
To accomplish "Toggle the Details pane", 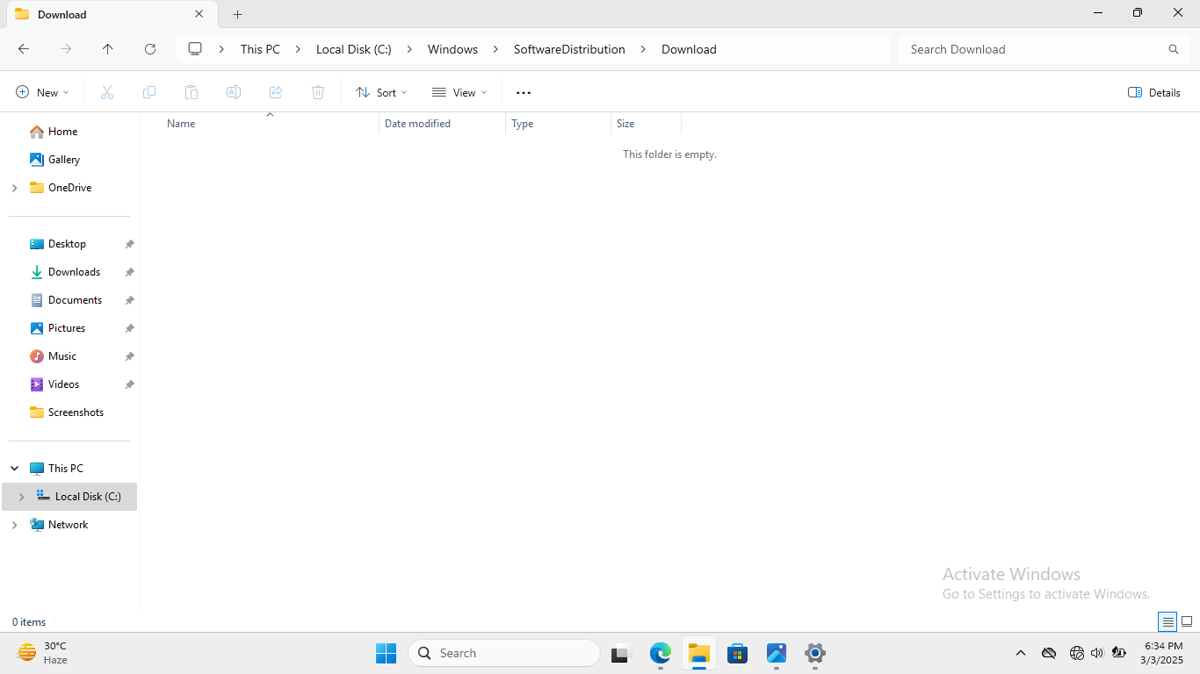I will tap(1153, 92).
